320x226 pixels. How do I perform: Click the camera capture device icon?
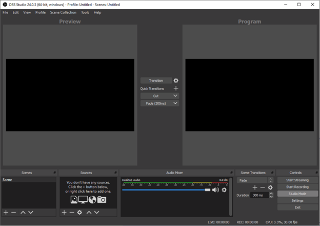(x=102, y=199)
